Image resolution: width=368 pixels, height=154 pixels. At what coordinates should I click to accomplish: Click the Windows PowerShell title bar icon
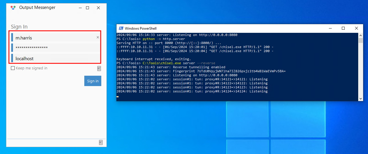tap(121, 28)
